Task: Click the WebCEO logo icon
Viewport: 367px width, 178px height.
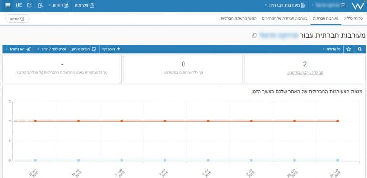Action: (x=358, y=6)
